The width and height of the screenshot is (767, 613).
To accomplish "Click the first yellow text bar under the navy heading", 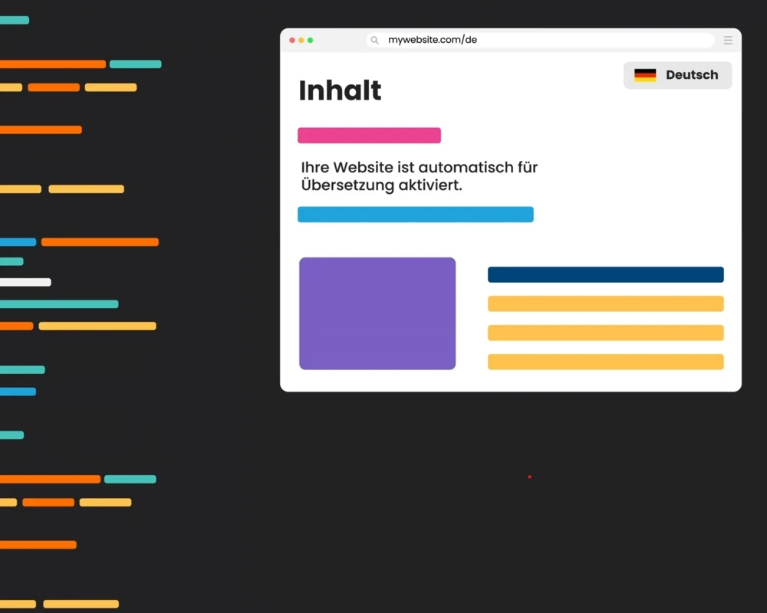I will pyautogui.click(x=605, y=303).
